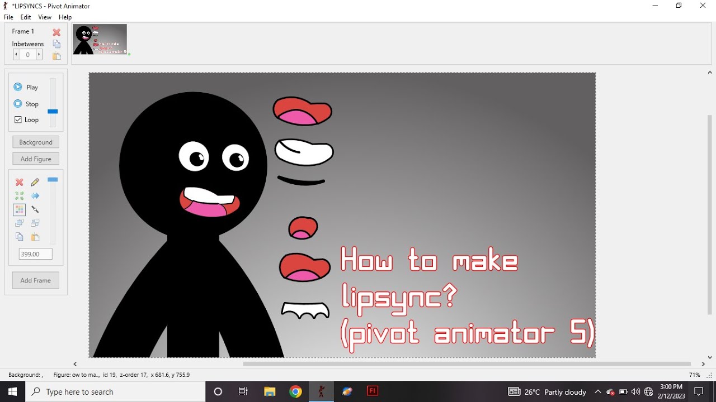Image resolution: width=716 pixels, height=402 pixels.
Task: Copy the selected figure icon
Action: point(20,237)
